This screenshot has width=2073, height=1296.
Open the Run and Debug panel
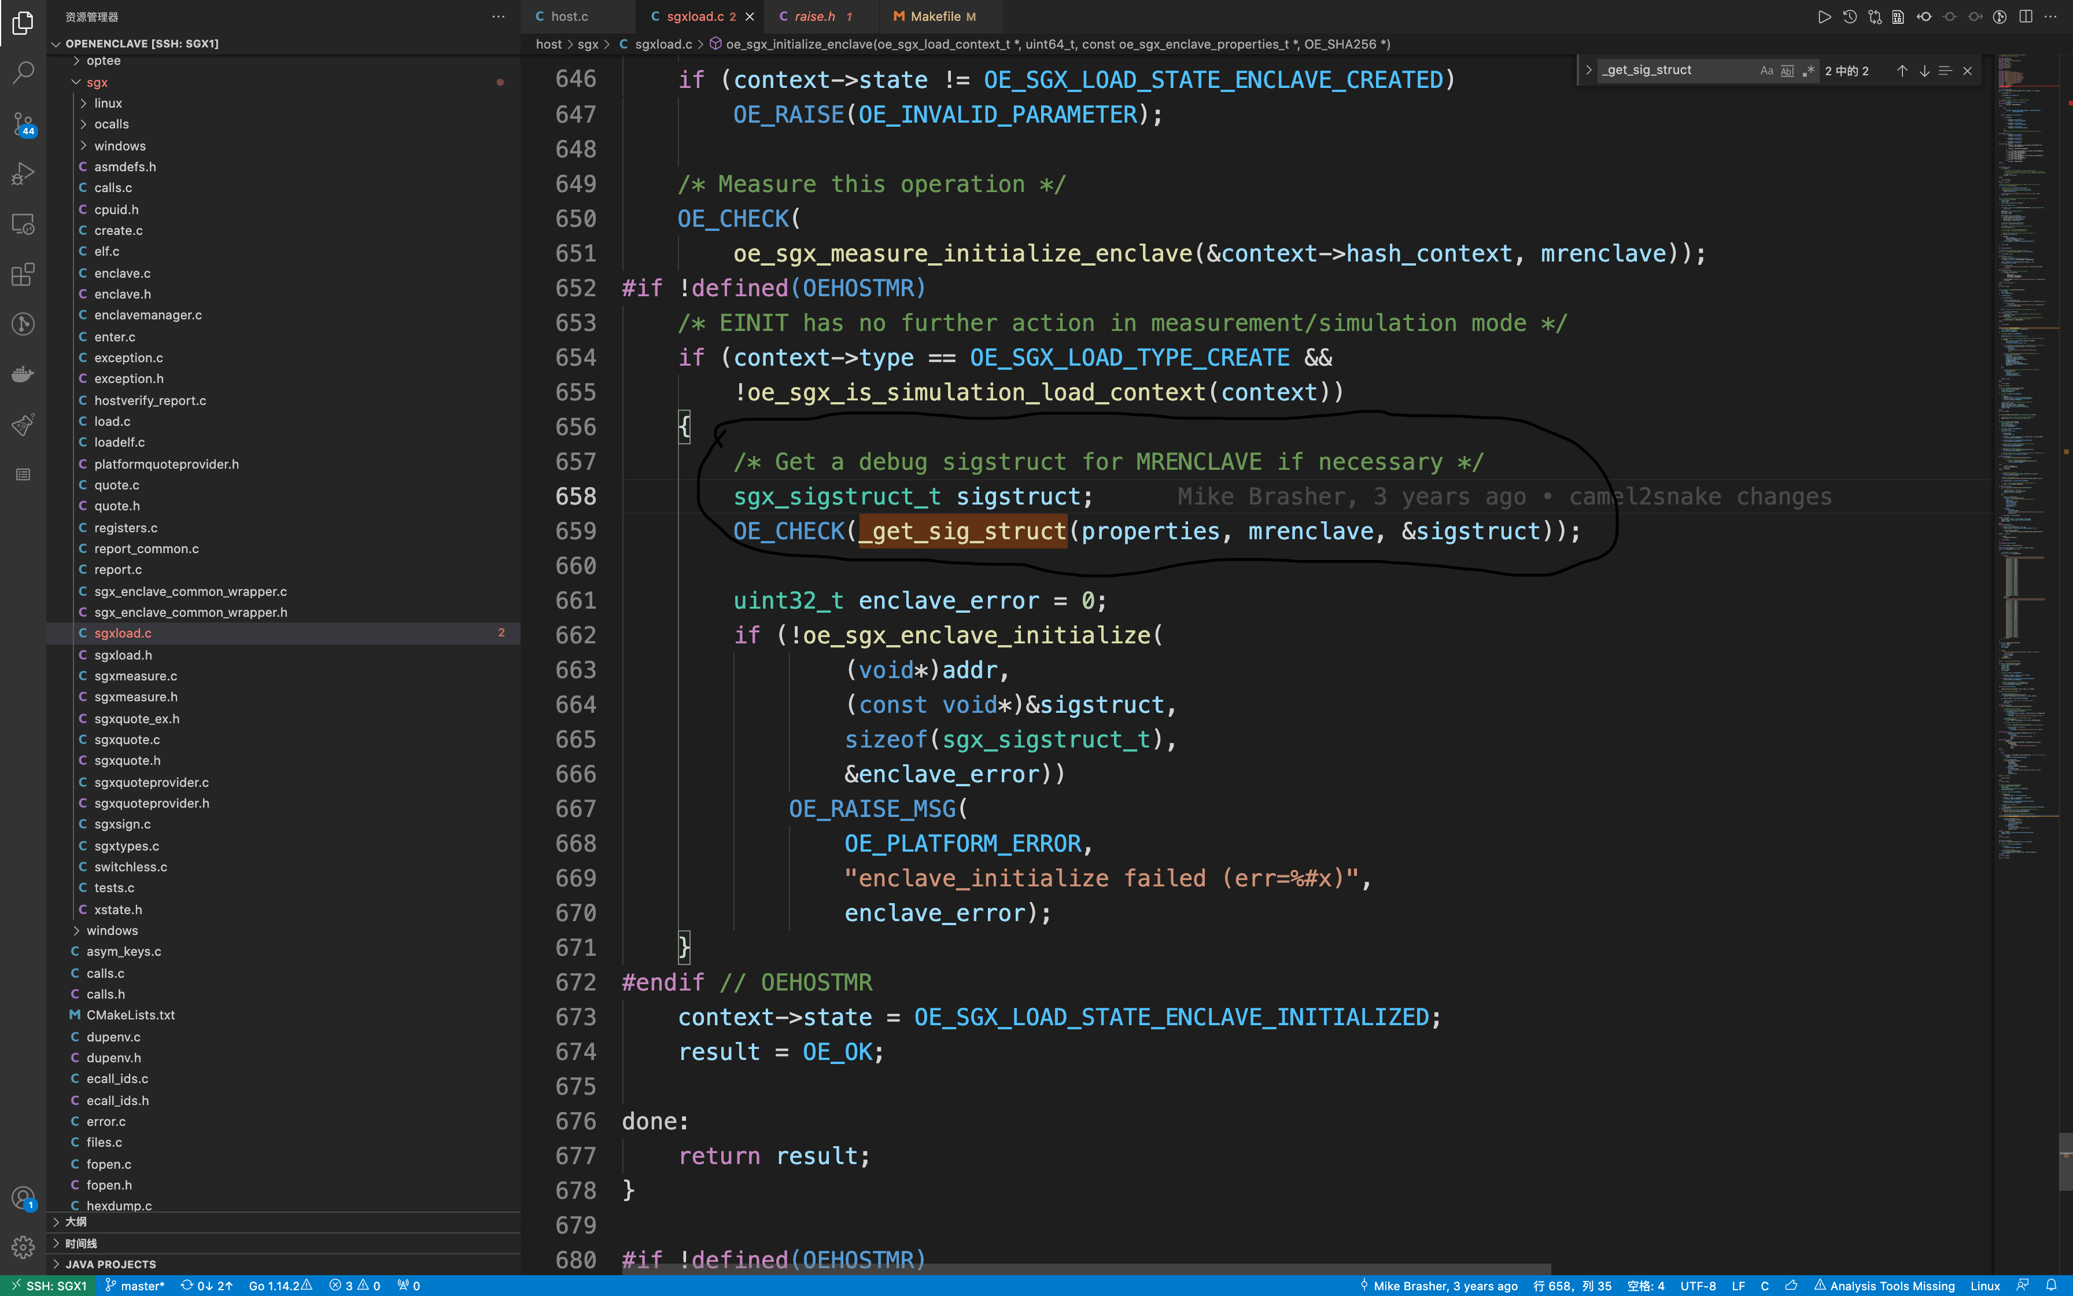(23, 173)
